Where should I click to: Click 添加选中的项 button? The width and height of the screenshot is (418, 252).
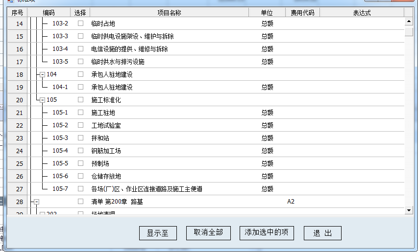267,233
